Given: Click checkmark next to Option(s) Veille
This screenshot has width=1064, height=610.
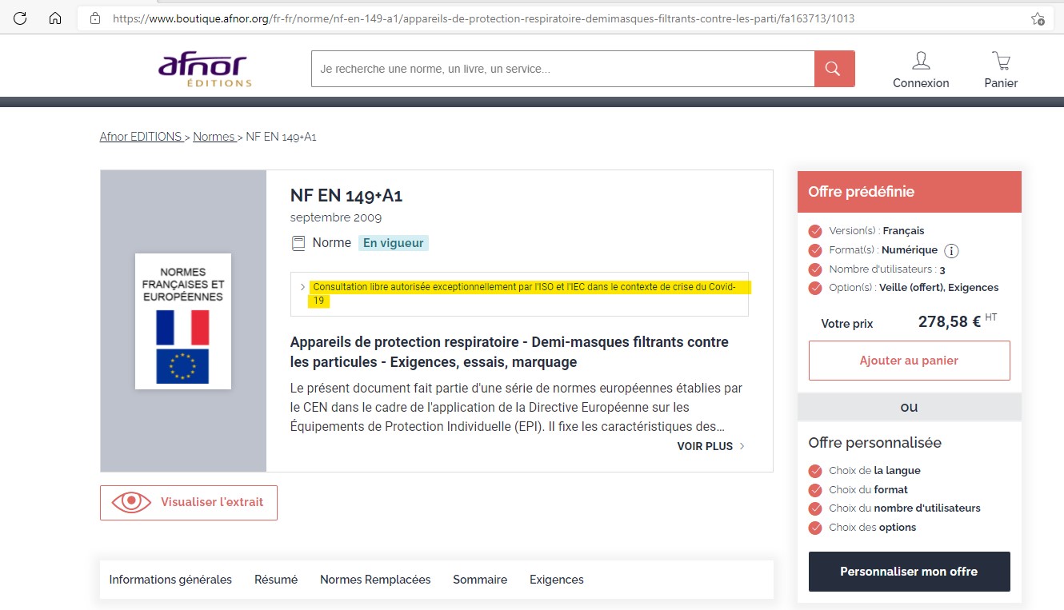Looking at the screenshot, I should point(815,288).
